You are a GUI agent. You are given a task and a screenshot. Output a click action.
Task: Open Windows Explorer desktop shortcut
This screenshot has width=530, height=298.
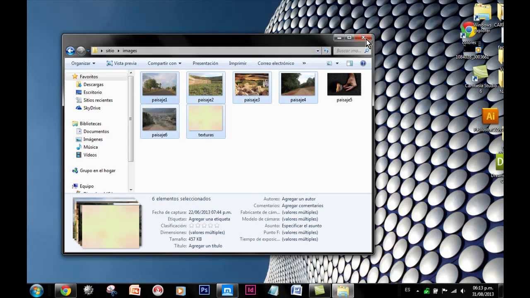click(x=482, y=19)
